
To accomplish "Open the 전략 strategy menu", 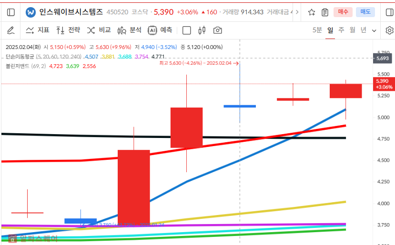I will click(68, 30).
